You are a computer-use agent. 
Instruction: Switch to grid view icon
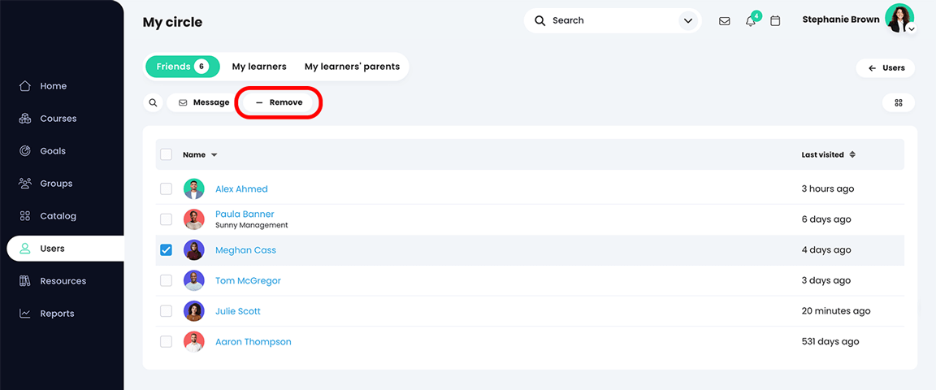click(899, 102)
